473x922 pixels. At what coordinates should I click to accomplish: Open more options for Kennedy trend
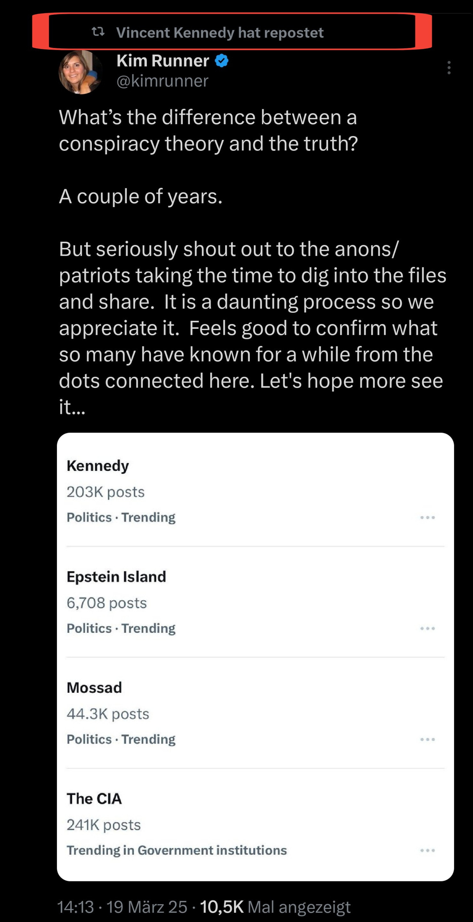click(428, 518)
